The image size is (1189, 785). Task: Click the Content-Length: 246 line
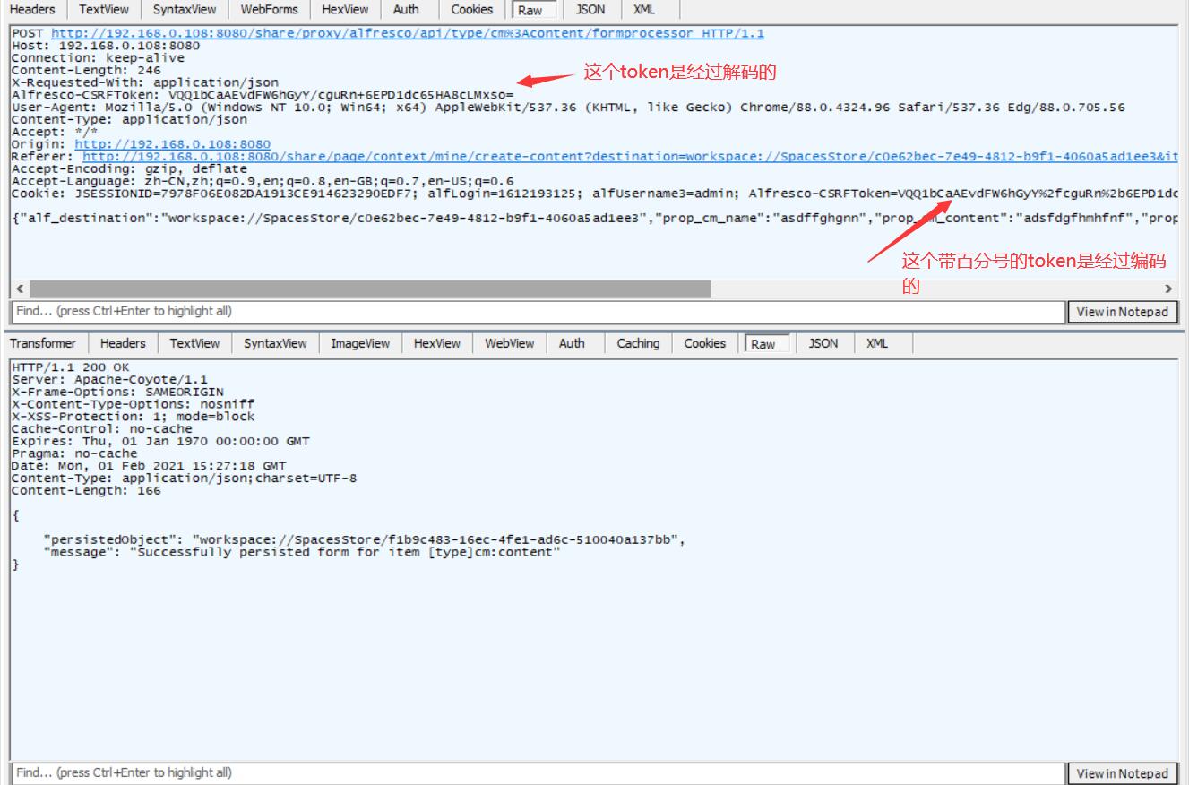coord(86,70)
